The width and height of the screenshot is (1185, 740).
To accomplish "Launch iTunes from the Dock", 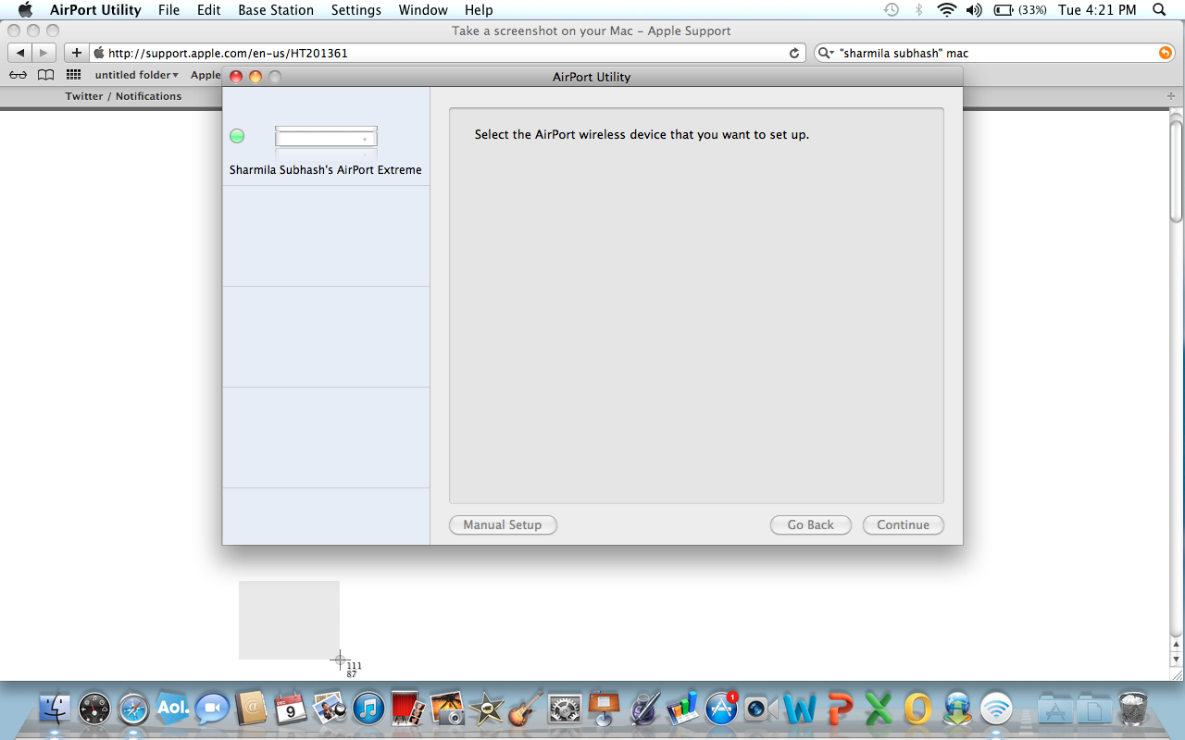I will (368, 709).
